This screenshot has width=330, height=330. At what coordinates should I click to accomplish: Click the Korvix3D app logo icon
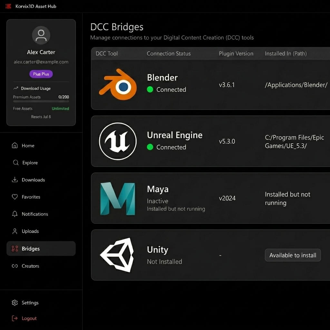[x=8, y=6]
